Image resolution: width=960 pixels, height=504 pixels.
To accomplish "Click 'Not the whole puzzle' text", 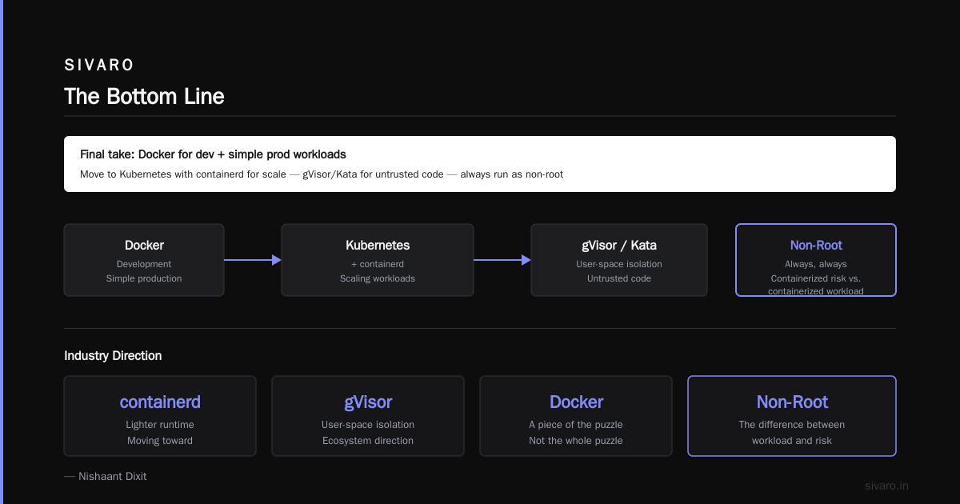I will tap(576, 441).
